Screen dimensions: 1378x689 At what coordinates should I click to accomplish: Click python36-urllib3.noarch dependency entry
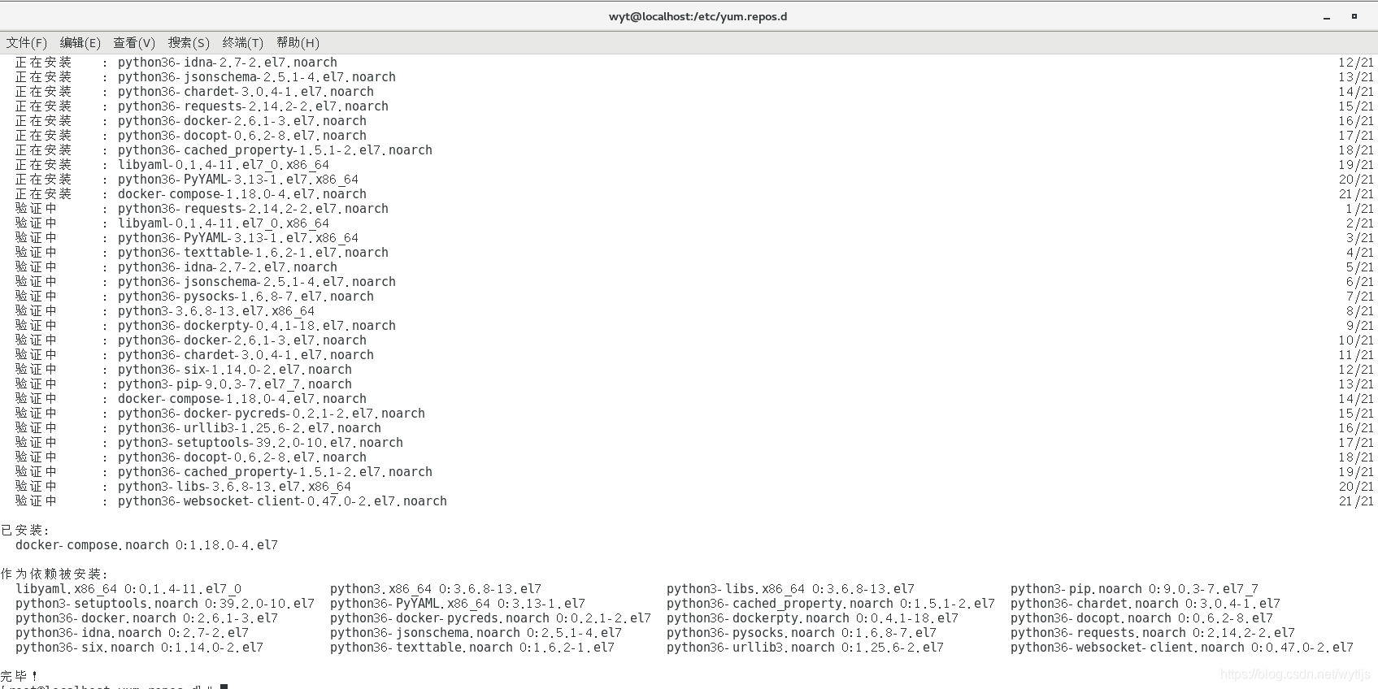805,648
